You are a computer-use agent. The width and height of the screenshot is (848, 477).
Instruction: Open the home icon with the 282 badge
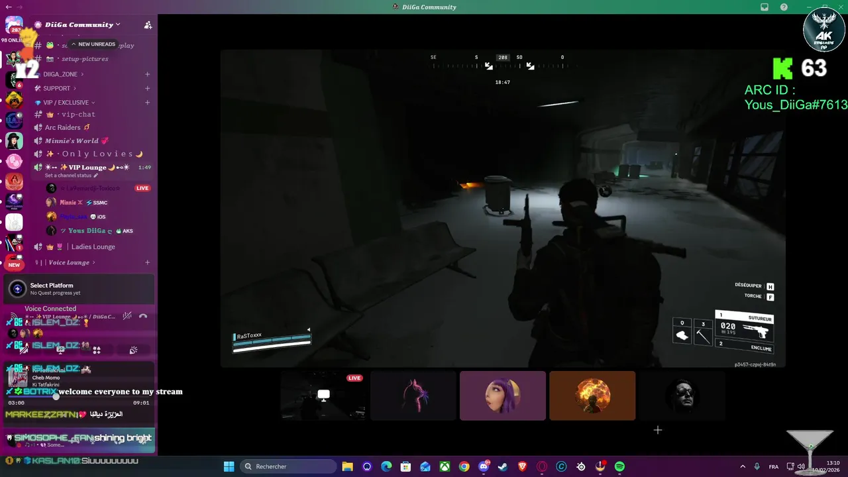[14, 25]
